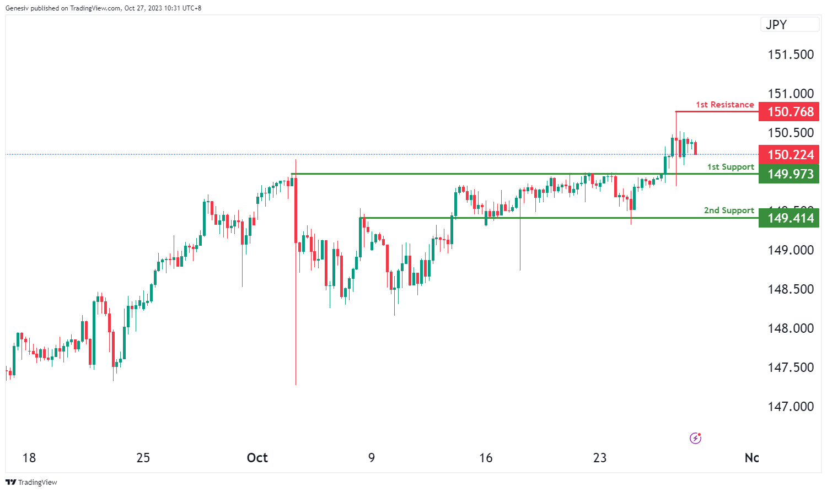Select the green 149.414 support price tag
This screenshot has height=492, width=827.
[789, 218]
